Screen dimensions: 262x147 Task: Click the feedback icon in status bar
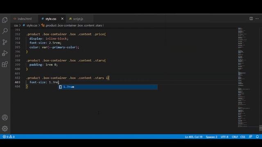tap(250, 137)
